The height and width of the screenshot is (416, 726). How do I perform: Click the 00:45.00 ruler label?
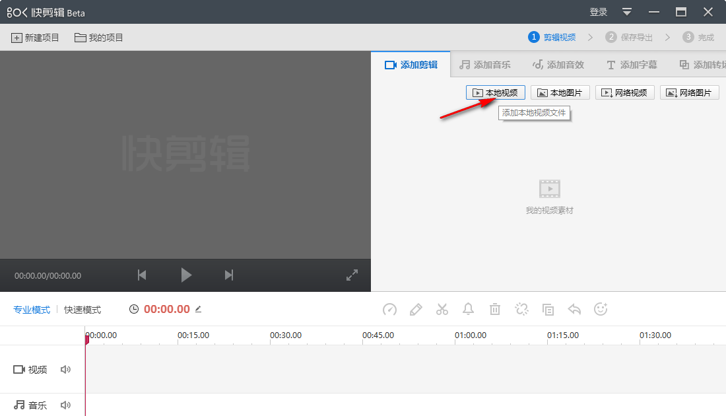point(378,335)
